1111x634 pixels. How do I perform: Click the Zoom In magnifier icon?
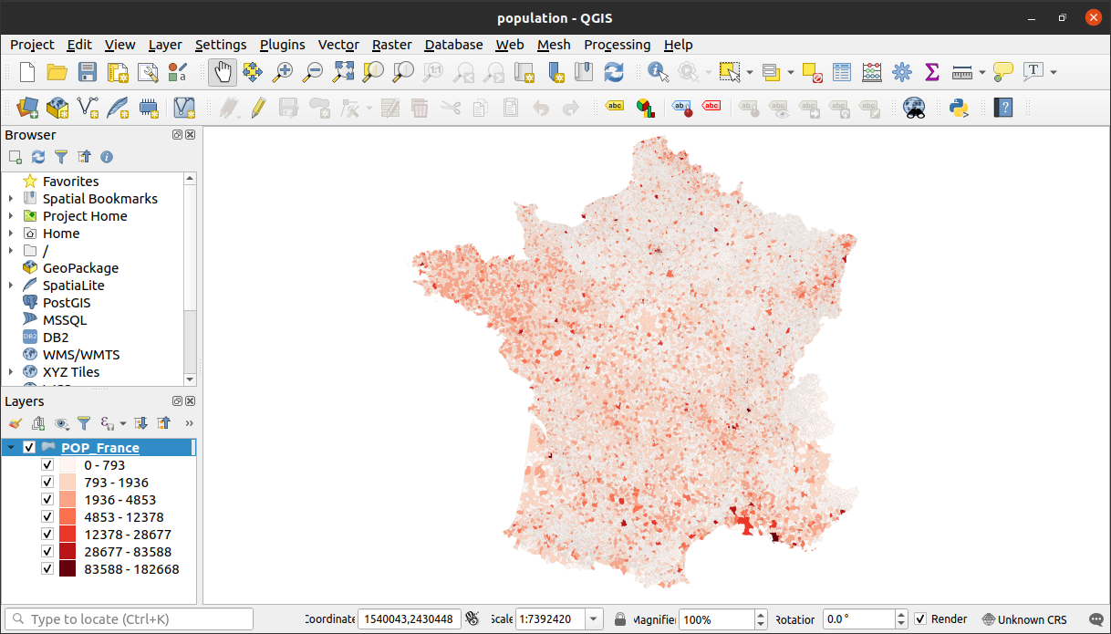(283, 72)
